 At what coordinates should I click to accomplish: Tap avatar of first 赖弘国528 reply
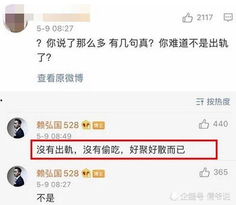tap(17, 128)
